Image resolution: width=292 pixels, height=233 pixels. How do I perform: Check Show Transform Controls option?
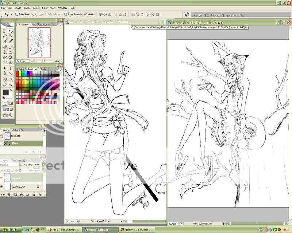coord(65,14)
